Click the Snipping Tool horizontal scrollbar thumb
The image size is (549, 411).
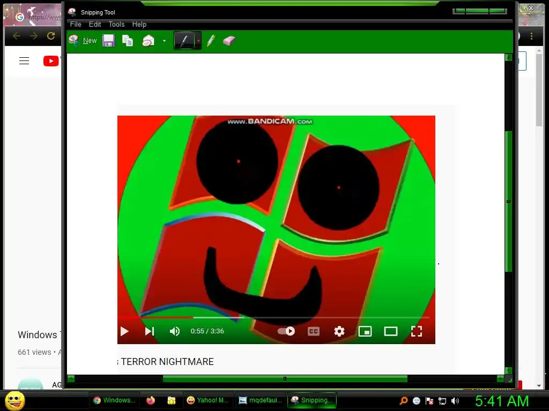[x=285, y=378]
